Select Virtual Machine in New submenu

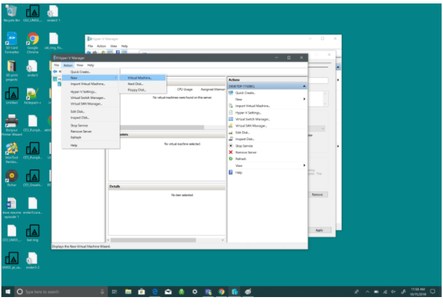coord(142,78)
